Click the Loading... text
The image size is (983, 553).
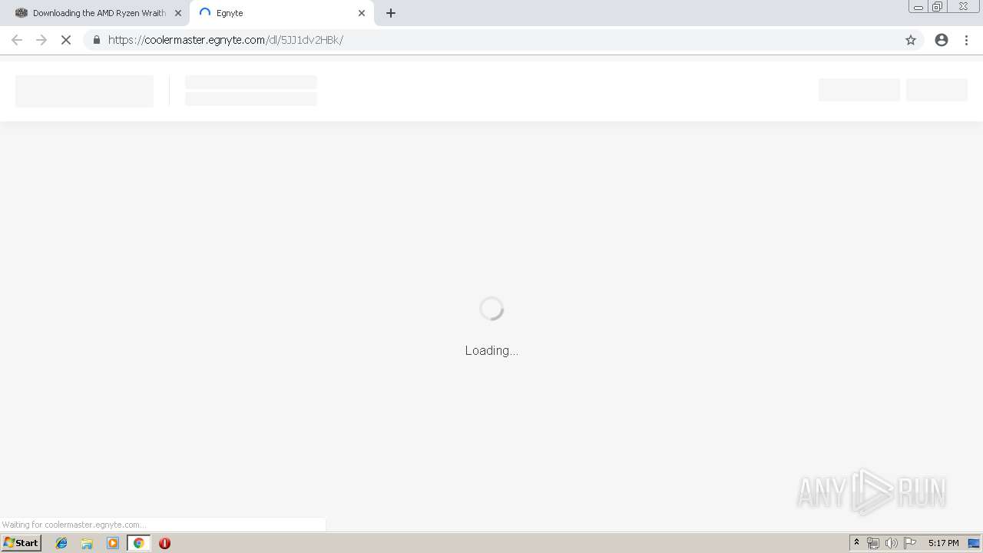point(491,350)
